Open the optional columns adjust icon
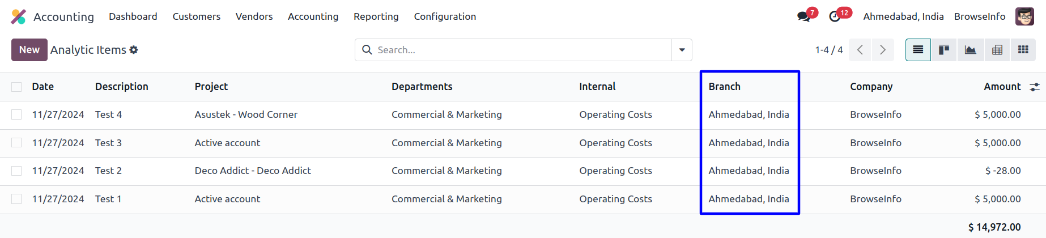1046x238 pixels. [1035, 87]
